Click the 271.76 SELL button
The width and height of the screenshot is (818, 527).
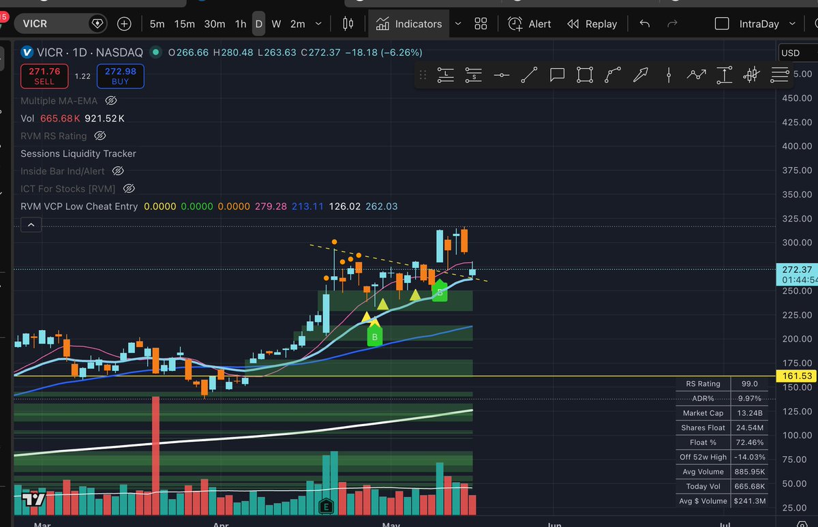pyautogui.click(x=44, y=76)
